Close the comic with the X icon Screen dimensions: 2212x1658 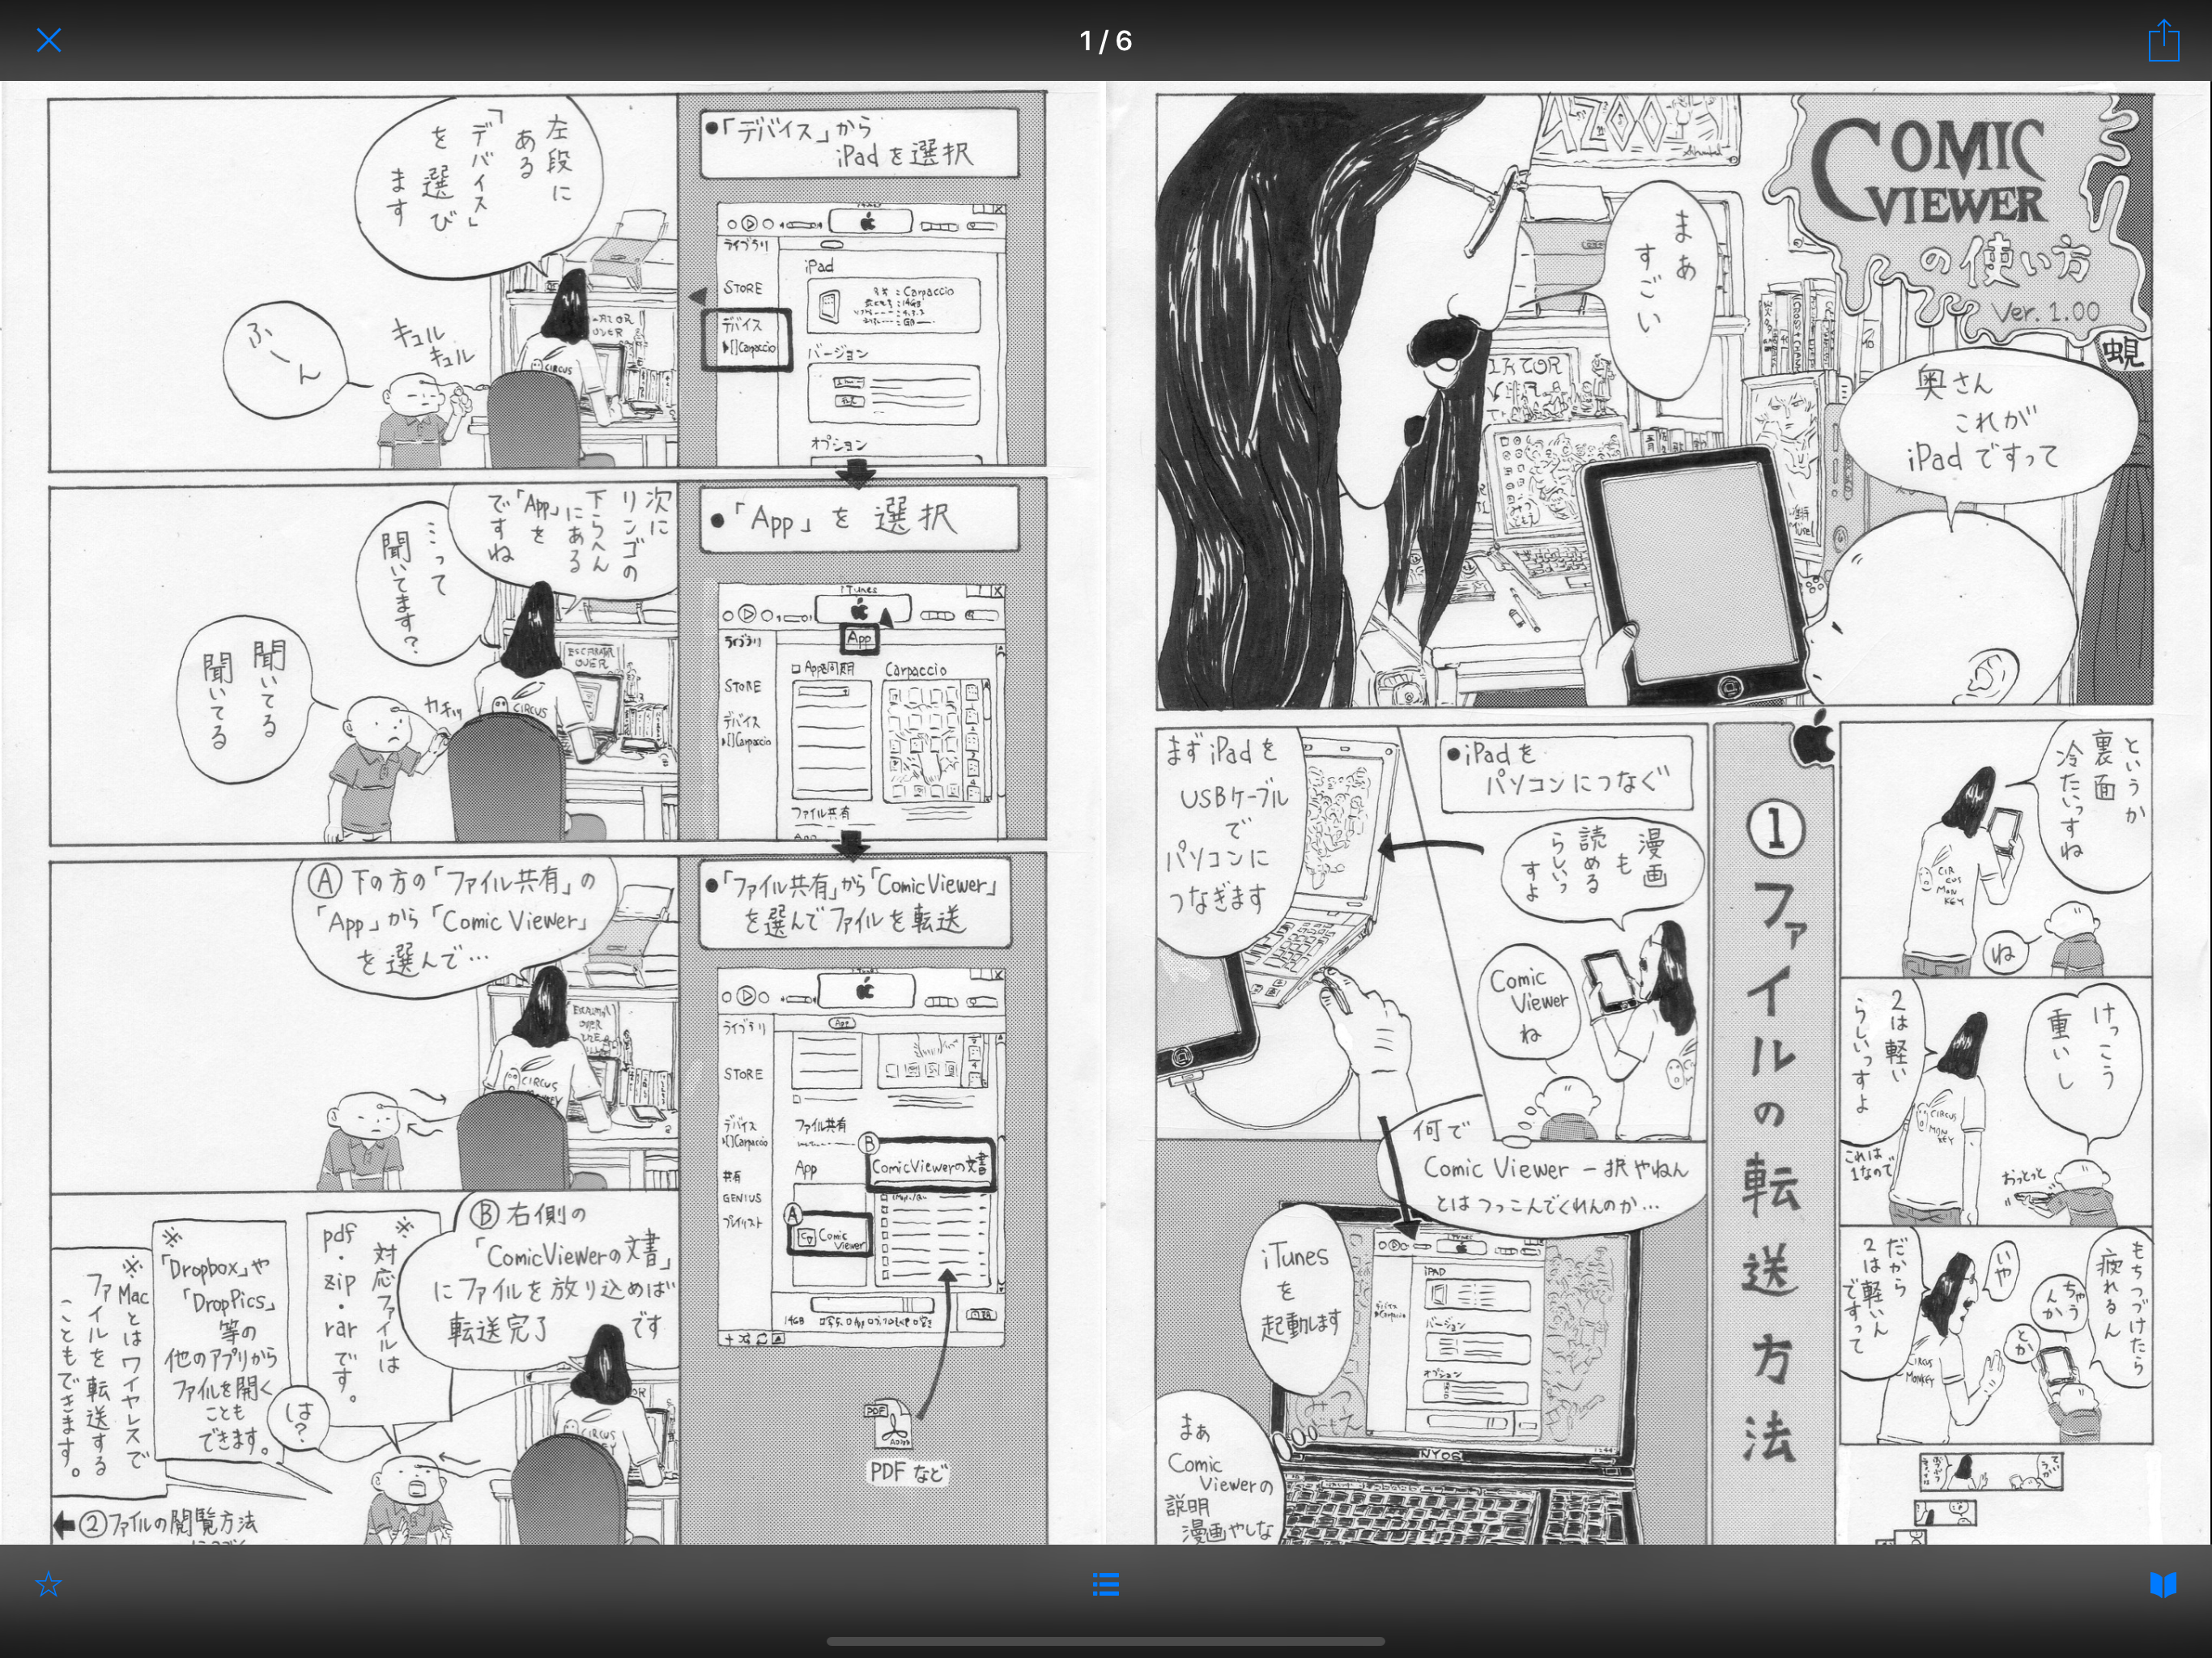tap(48, 40)
